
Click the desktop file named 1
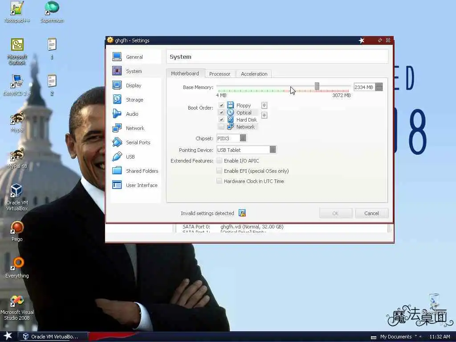[x=52, y=49]
